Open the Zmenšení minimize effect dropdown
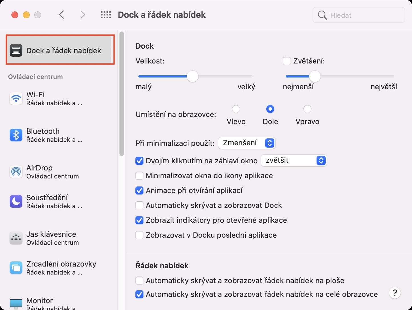This screenshot has height=310, width=412. [246, 143]
